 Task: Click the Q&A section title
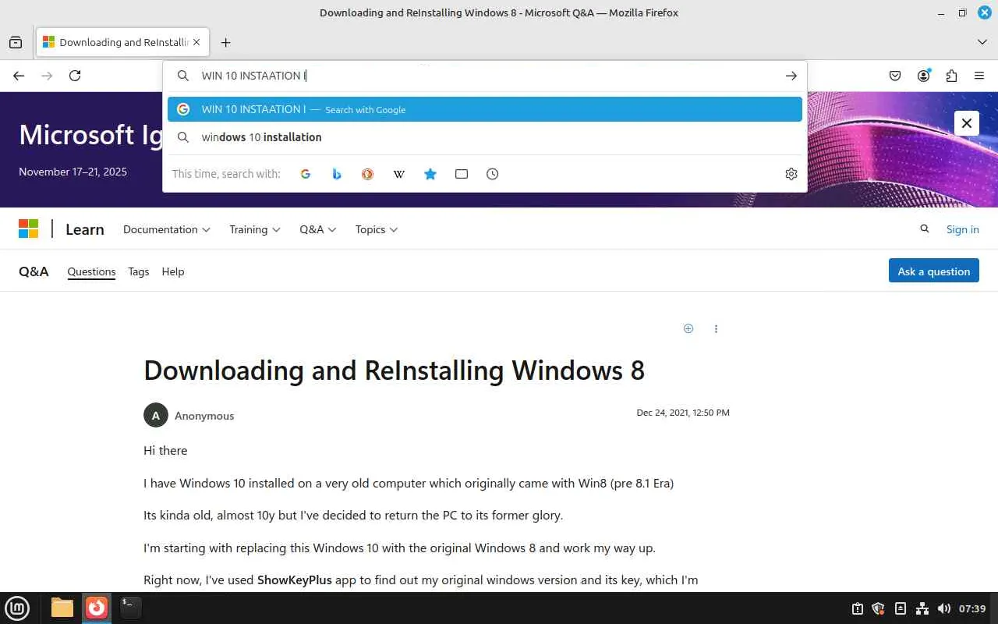tap(34, 271)
